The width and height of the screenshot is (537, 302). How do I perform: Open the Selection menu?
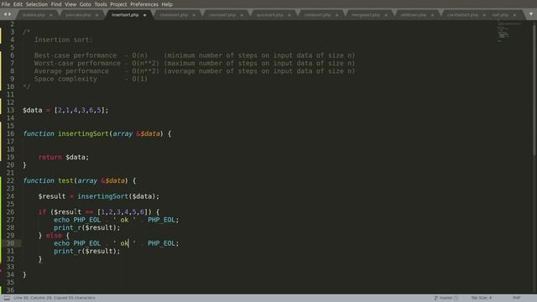pos(37,4)
